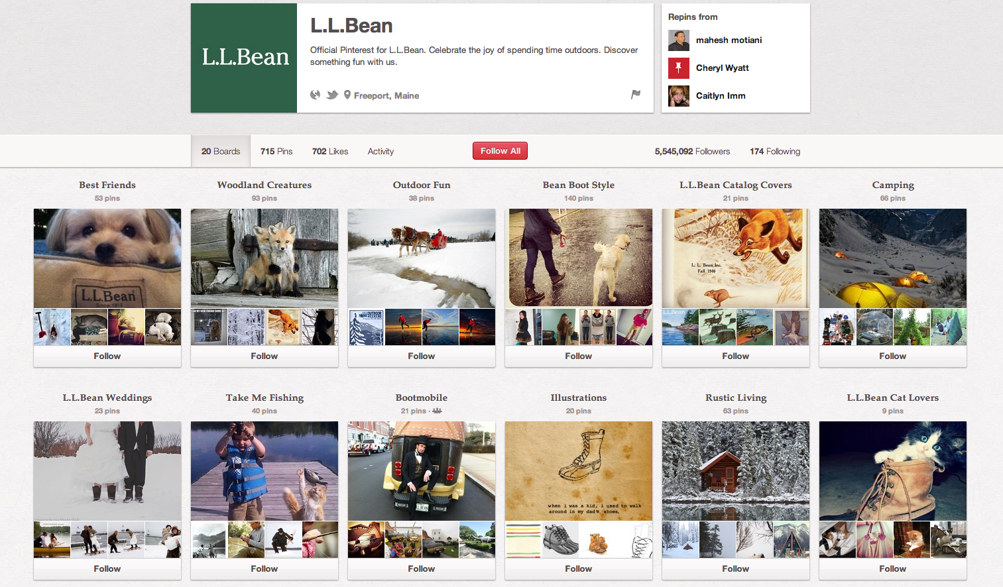Click the Freeport, Maine location text
This screenshot has height=587, width=1003.
point(386,95)
